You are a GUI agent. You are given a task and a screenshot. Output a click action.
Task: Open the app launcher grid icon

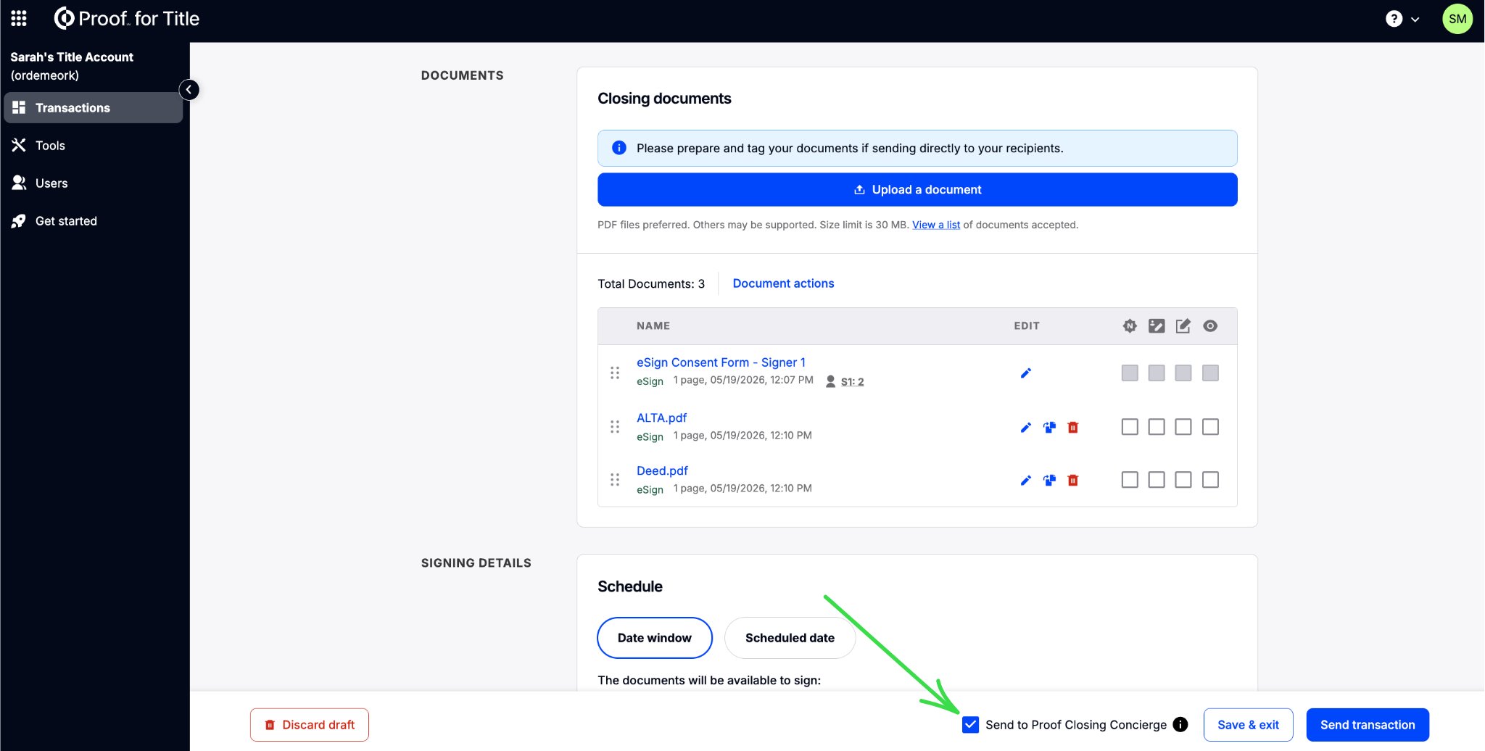click(19, 19)
